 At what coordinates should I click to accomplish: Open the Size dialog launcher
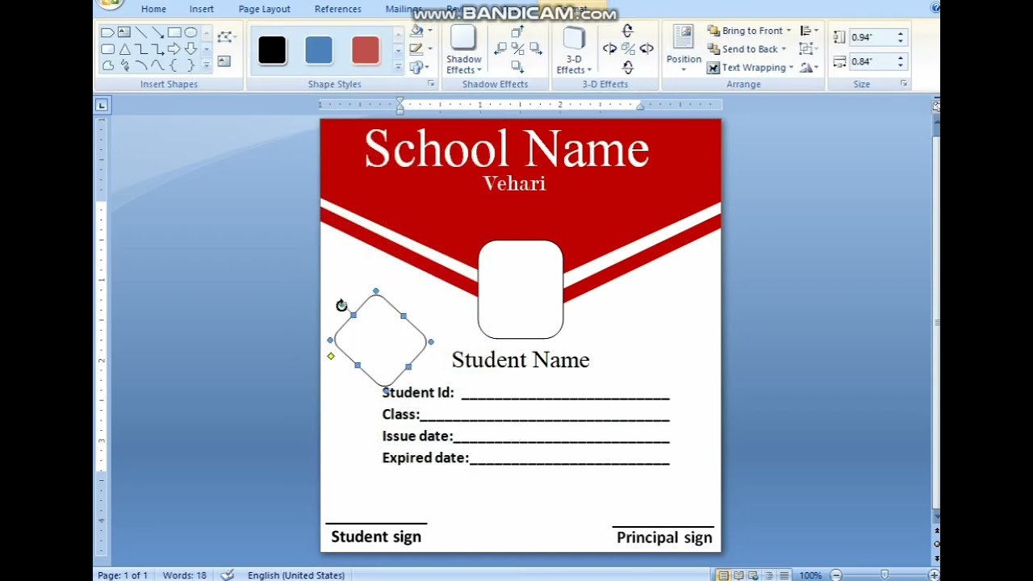(x=903, y=84)
